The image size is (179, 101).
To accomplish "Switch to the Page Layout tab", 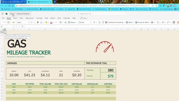I will pos(30,18).
